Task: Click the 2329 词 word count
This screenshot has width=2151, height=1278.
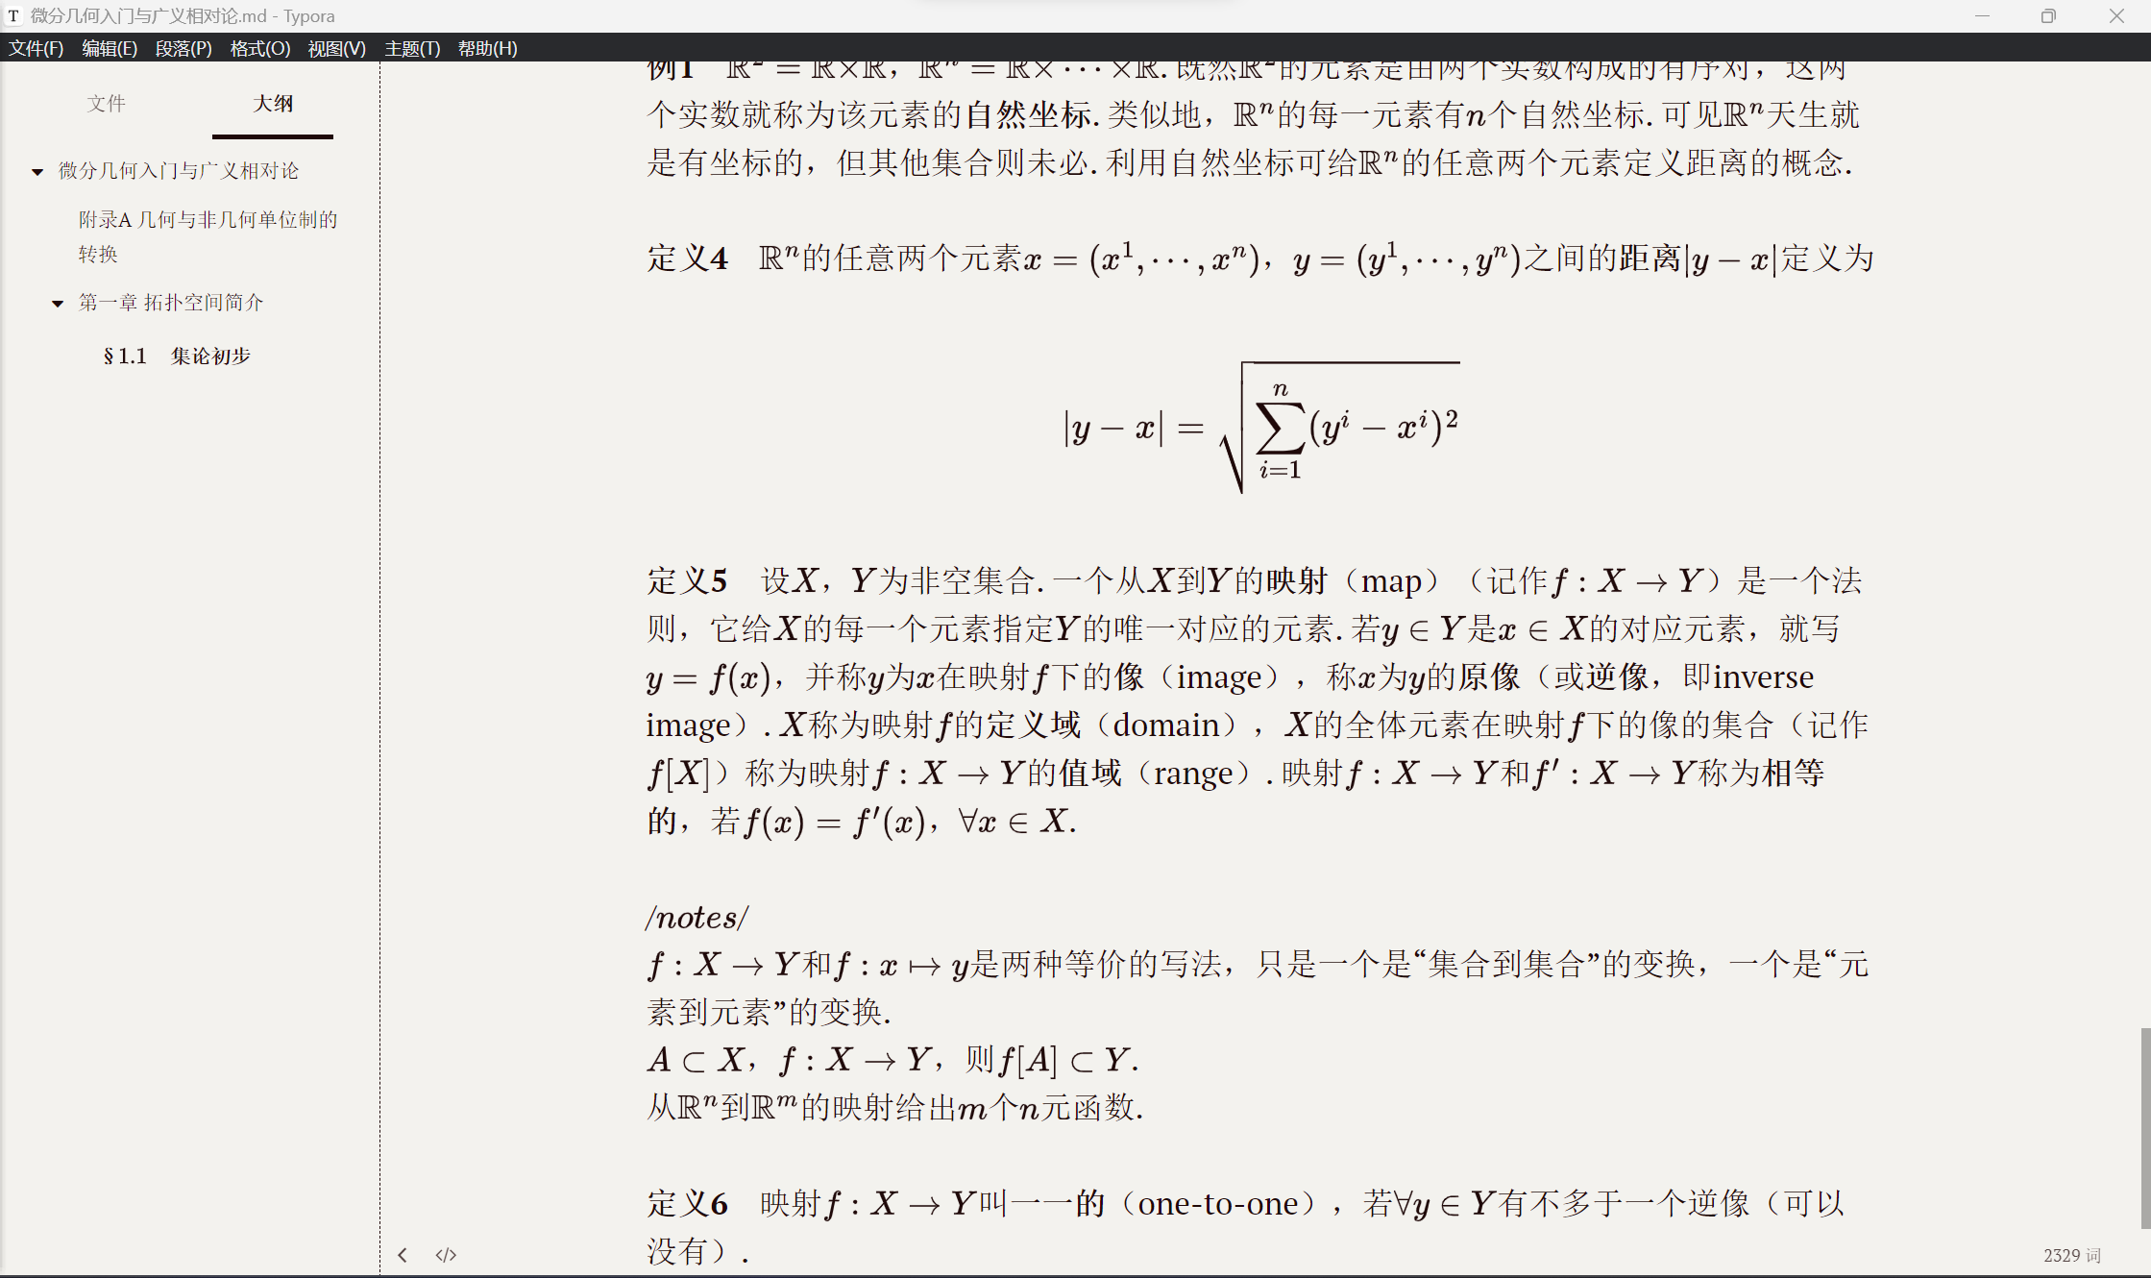Action: (x=2071, y=1255)
